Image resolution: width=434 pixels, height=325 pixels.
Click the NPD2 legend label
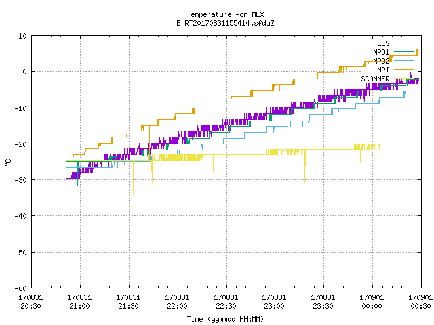[x=381, y=61]
